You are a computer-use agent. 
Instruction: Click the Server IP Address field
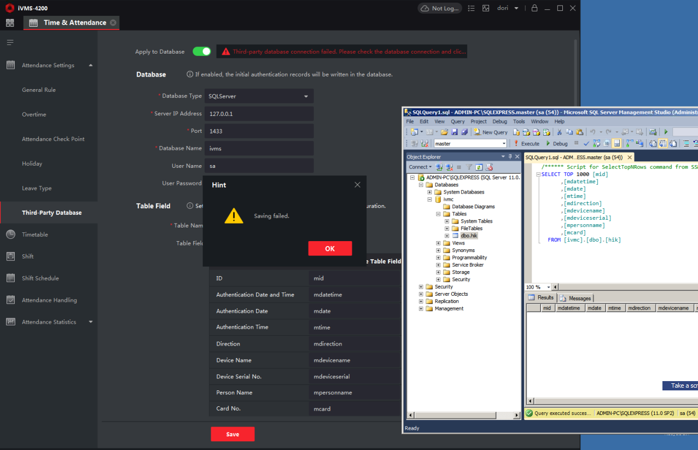pos(259,114)
